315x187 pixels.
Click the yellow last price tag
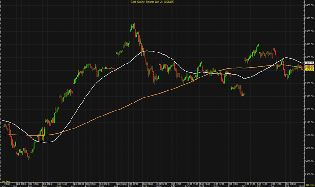point(309,70)
